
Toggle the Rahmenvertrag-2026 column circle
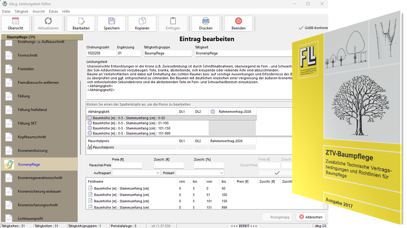point(213,111)
